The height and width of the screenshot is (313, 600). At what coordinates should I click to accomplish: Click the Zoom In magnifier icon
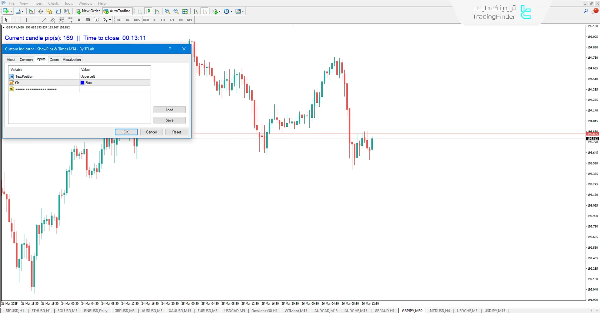coord(167,11)
